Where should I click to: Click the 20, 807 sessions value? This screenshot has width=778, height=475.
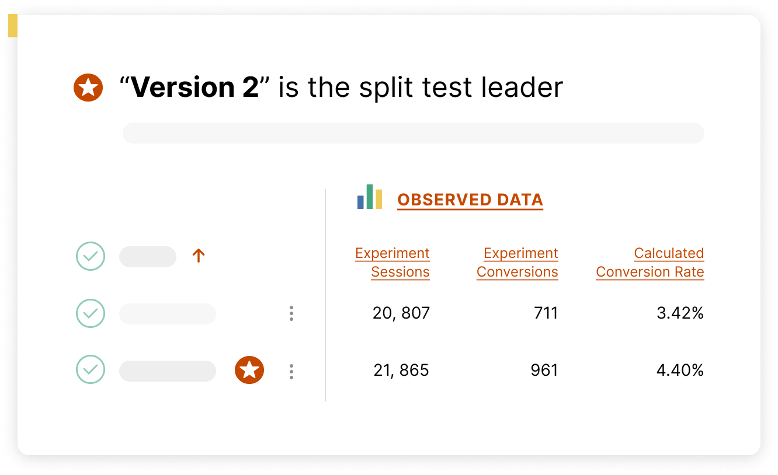click(401, 313)
